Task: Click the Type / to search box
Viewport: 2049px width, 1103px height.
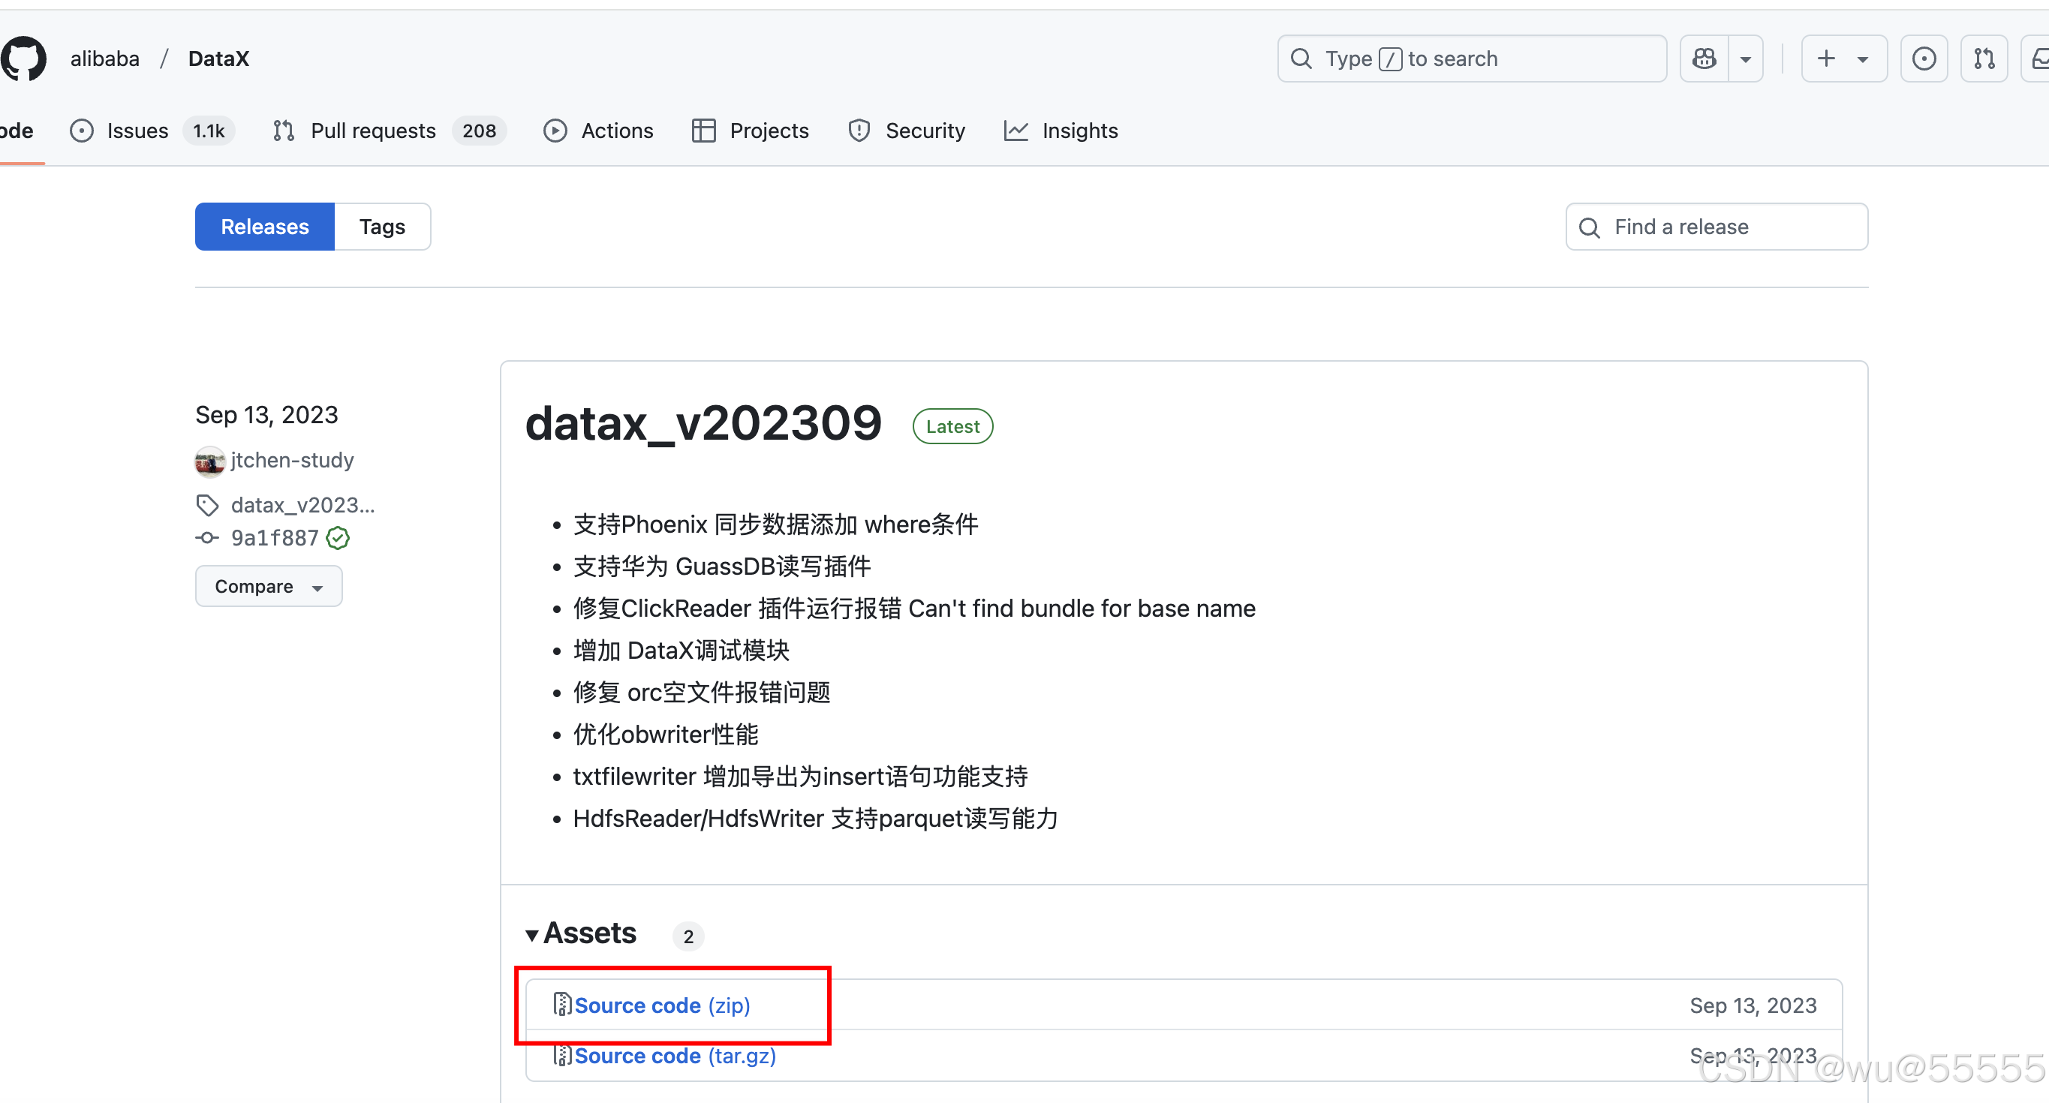Action: [x=1472, y=59]
